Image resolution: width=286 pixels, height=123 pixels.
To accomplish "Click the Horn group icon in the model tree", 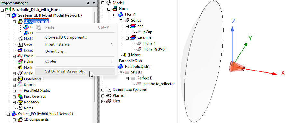I will (115, 9).
